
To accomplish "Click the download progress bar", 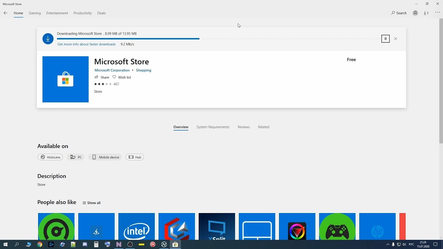I will (x=218, y=39).
